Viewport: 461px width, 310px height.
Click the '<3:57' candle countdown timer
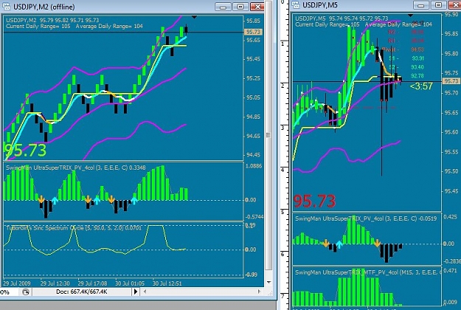[x=421, y=86]
